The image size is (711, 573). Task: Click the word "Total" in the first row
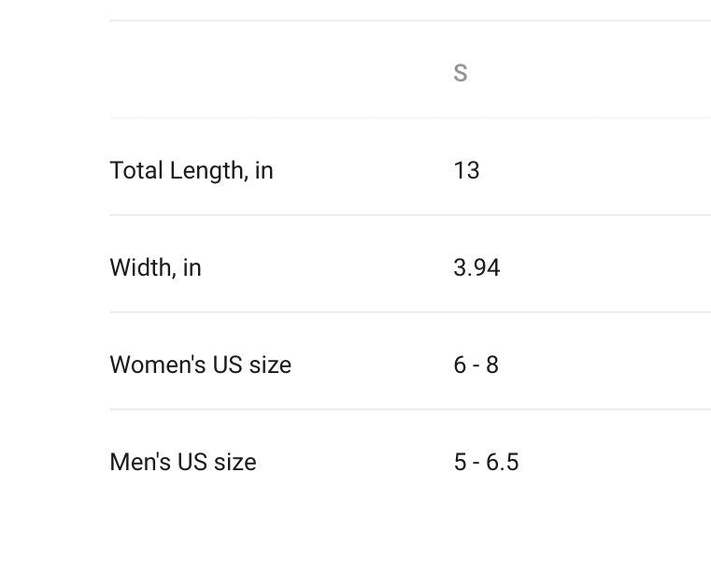pyautogui.click(x=136, y=170)
